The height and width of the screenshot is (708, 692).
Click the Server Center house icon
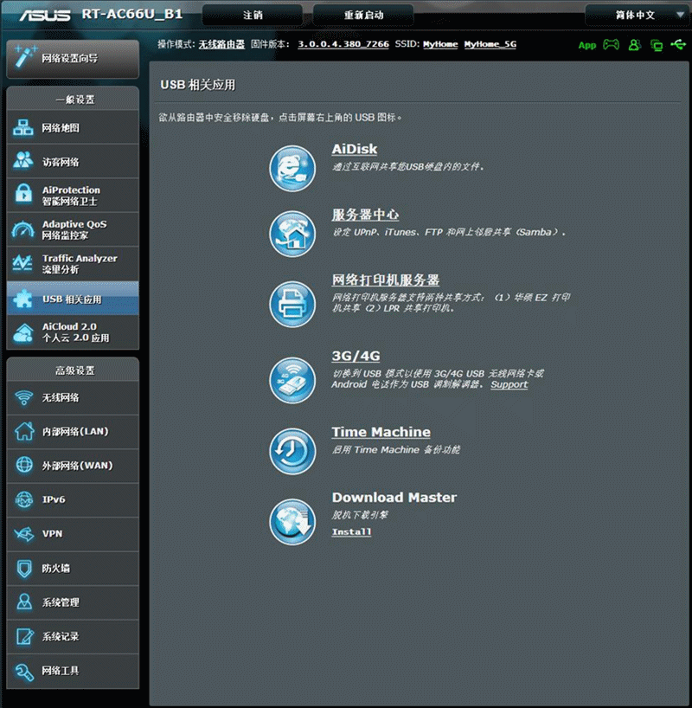click(292, 234)
